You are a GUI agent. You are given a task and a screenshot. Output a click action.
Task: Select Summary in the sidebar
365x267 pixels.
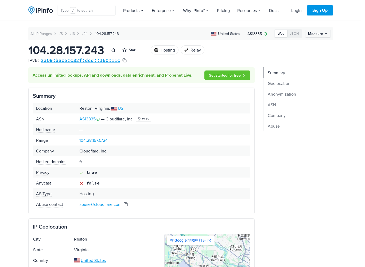pos(276,73)
